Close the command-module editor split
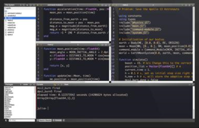 (109, 5)
